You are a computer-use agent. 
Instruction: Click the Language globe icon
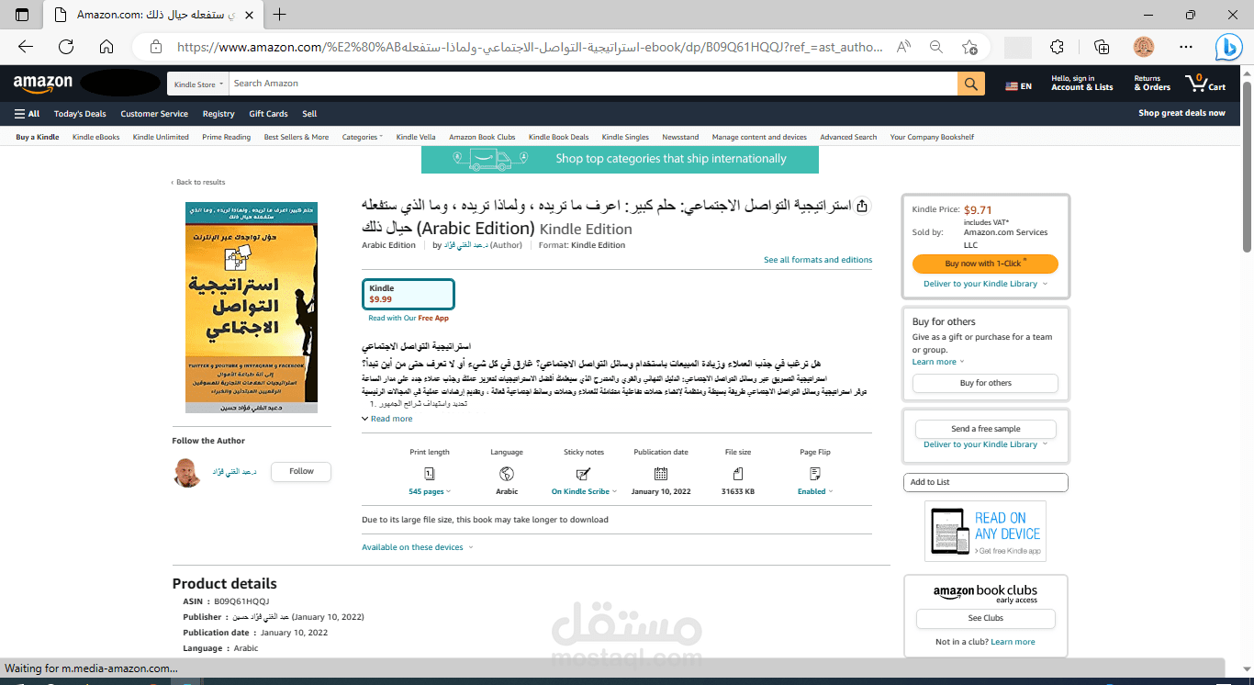coord(507,474)
